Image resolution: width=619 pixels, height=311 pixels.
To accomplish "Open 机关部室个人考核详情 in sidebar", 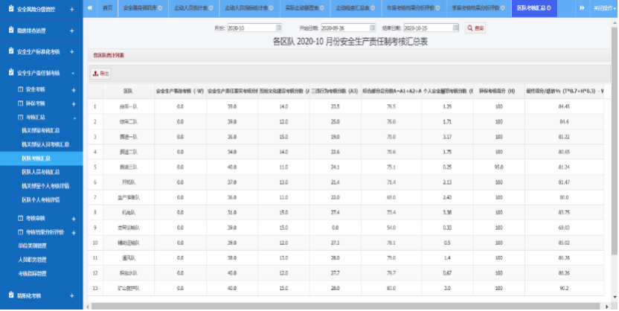I will (45, 186).
